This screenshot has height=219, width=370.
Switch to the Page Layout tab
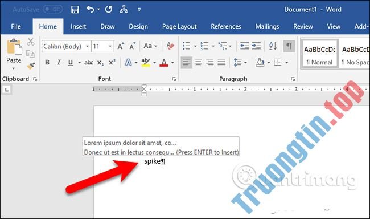(x=179, y=26)
